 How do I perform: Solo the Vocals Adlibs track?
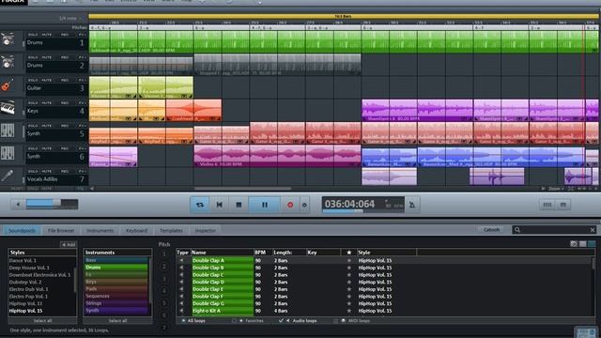[x=33, y=171]
